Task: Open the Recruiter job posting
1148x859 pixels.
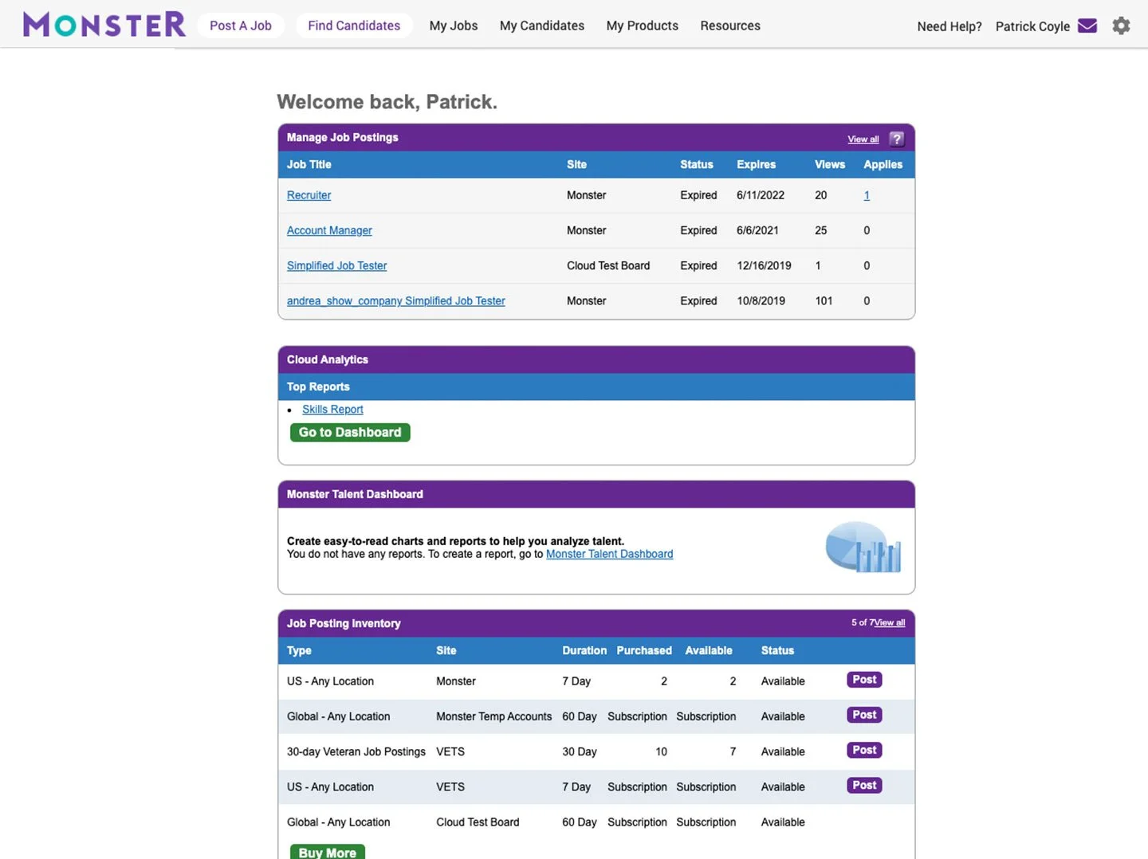Action: [x=309, y=195]
